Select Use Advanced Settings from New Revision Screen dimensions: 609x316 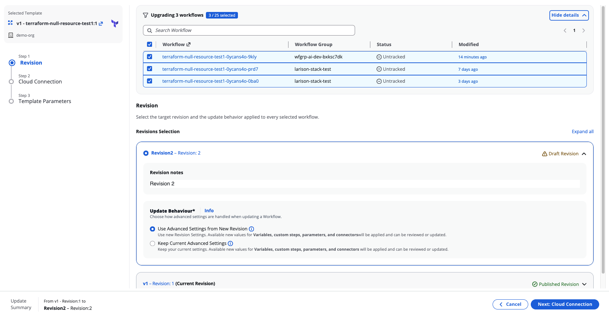pos(152,229)
